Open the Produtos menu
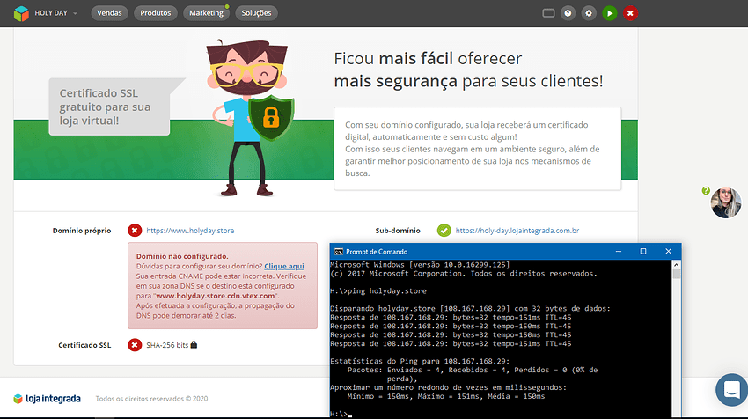This screenshot has height=419, width=748. tap(156, 13)
